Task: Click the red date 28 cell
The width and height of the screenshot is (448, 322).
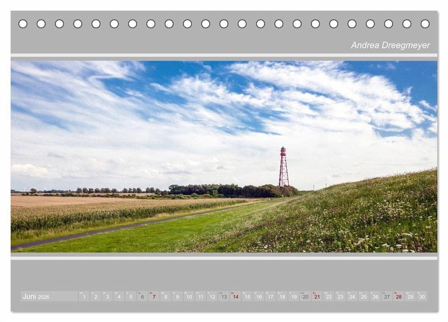Action: tap(399, 296)
